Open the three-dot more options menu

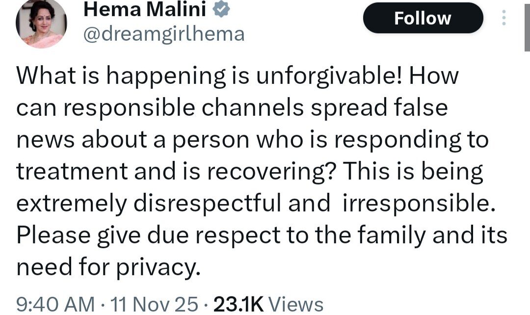(x=503, y=19)
